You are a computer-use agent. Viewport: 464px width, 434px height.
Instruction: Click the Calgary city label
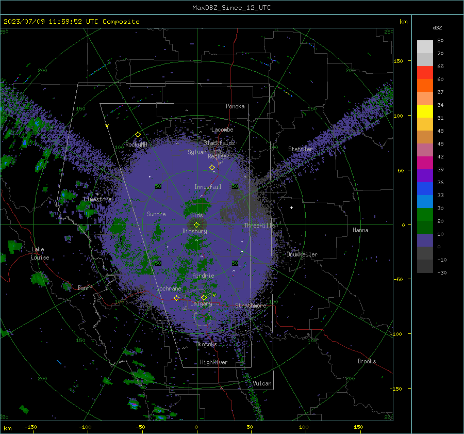[x=201, y=303]
